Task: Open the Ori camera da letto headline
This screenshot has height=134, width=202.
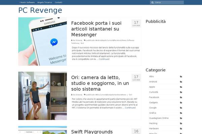Action: click(100, 83)
